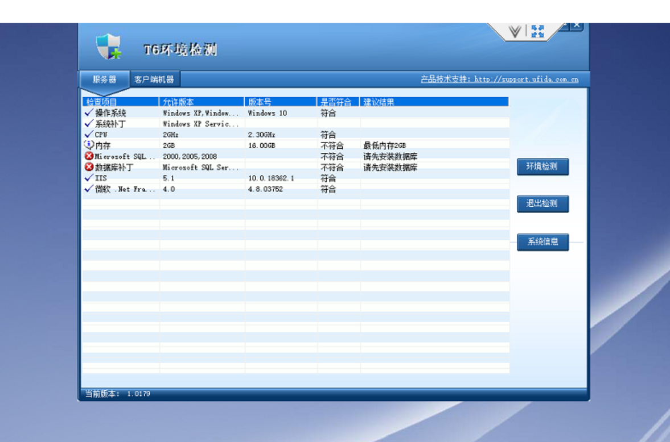Click the '16.00GB' version cell
The image size is (670, 442).
tap(261, 145)
